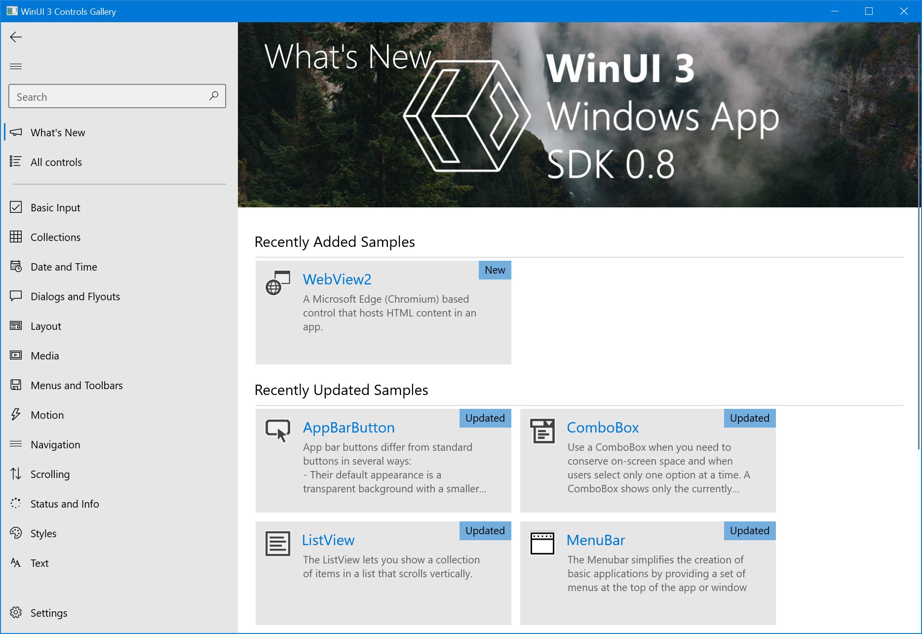Click the ComboBox description text

(659, 468)
